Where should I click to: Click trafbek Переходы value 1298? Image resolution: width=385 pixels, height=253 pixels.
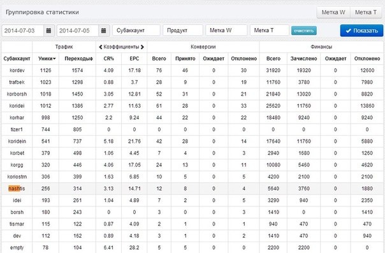coord(77,82)
